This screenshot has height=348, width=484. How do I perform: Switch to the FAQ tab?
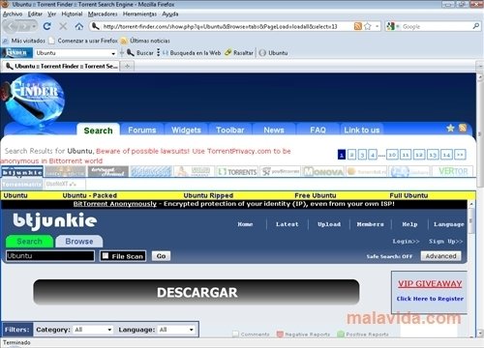pyautogui.click(x=318, y=130)
